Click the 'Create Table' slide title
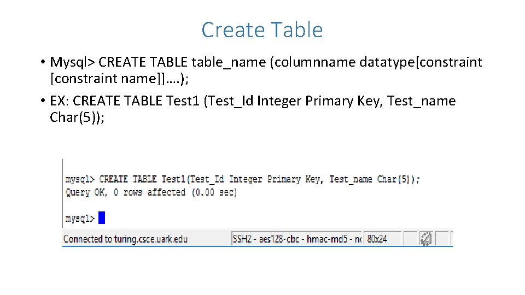The height and width of the screenshot is (295, 525). click(262, 29)
